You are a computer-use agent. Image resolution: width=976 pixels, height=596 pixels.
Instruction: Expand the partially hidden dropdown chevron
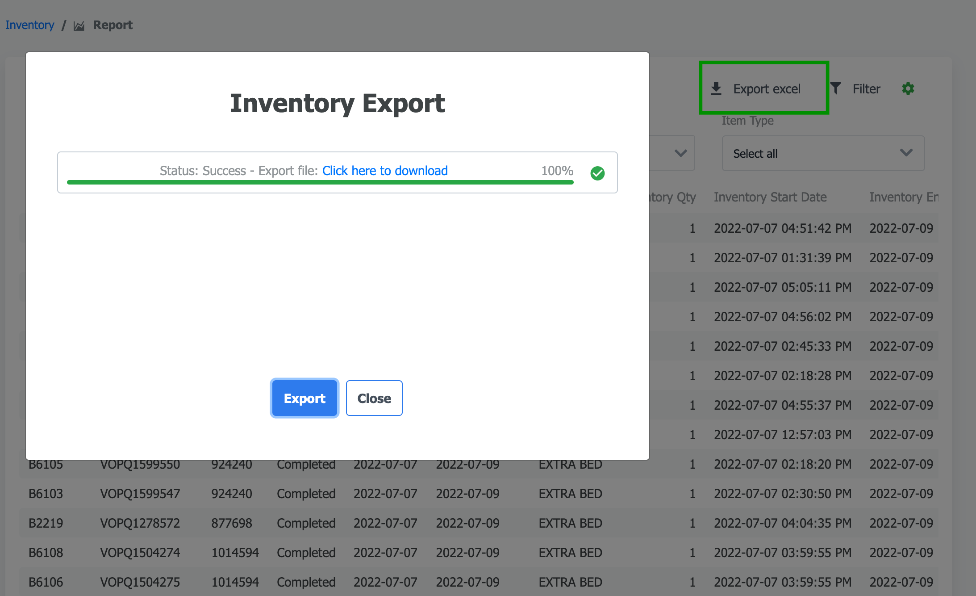click(680, 153)
